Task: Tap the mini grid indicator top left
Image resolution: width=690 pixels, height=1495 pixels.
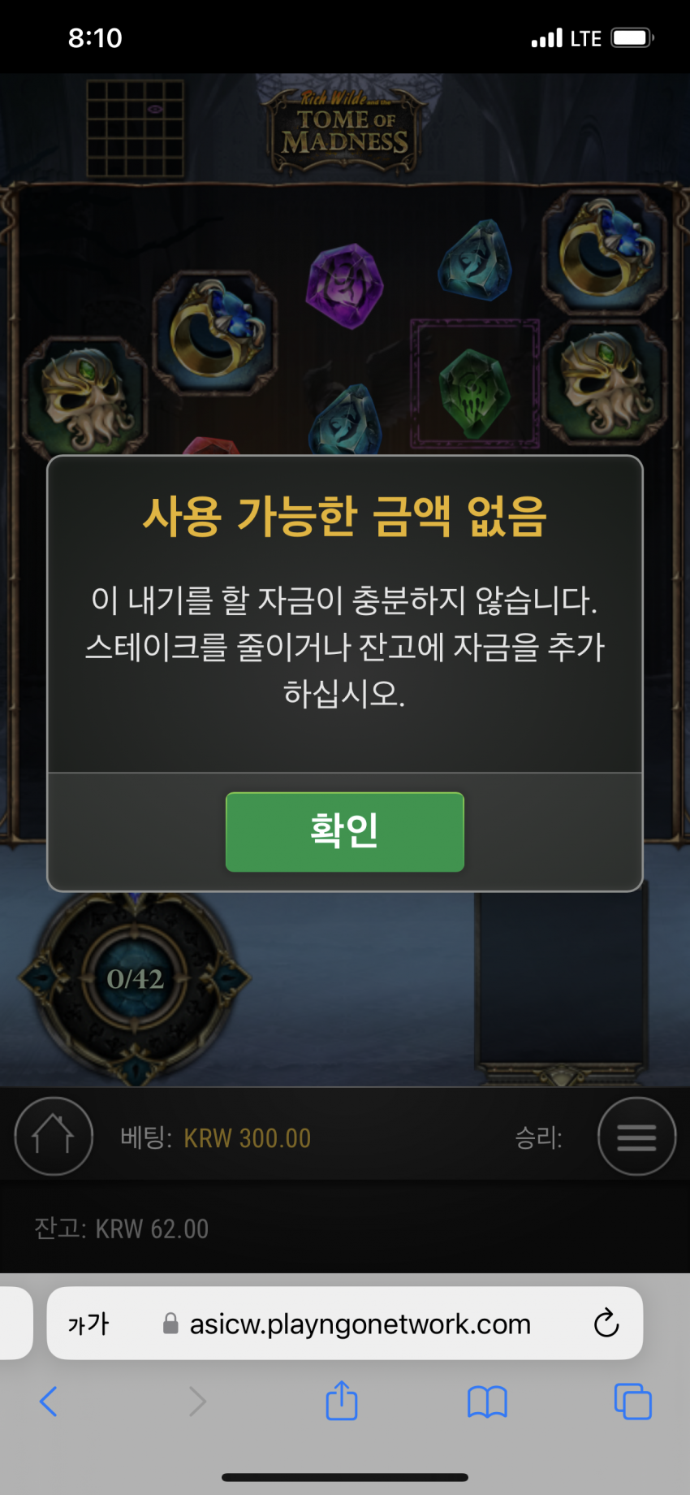Action: pyautogui.click(x=135, y=128)
